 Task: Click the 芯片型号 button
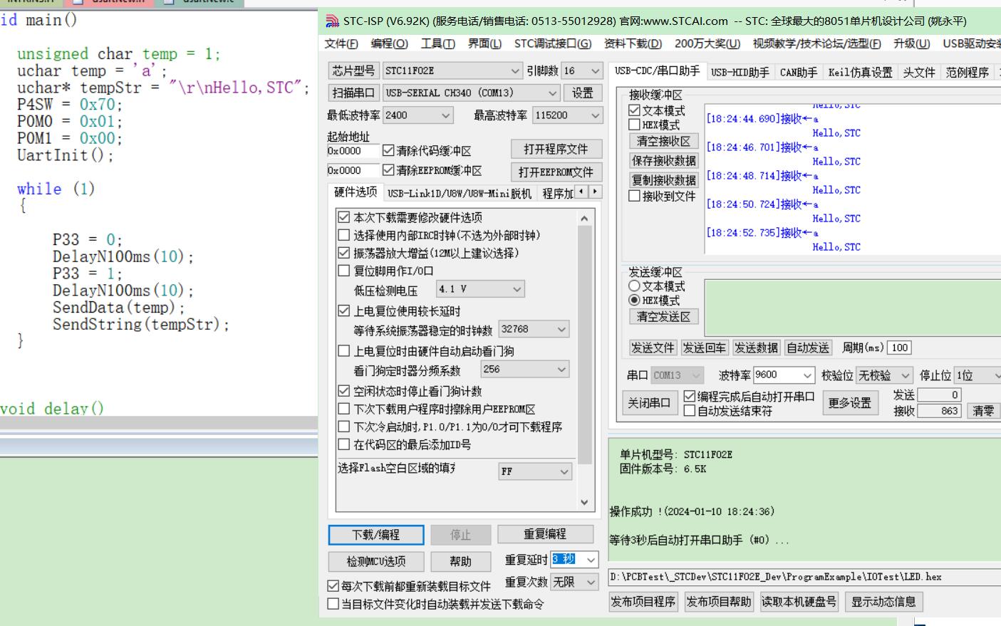353,71
